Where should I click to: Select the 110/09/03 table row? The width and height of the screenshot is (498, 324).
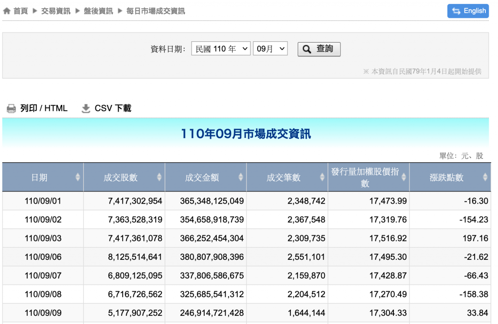click(x=247, y=239)
